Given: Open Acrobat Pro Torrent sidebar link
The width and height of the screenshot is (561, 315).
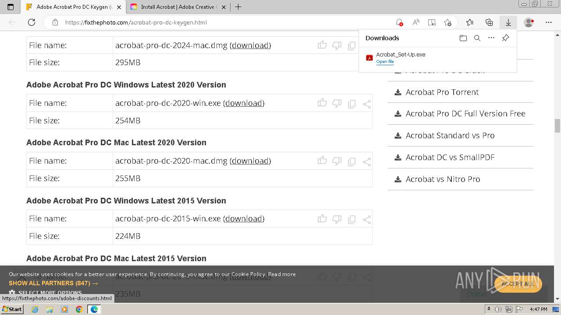Looking at the screenshot, I should tap(442, 92).
